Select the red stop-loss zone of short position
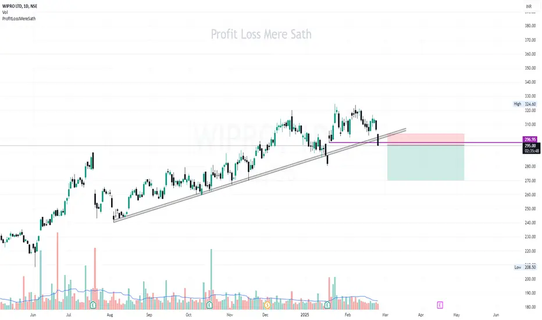The width and height of the screenshot is (542, 320). click(x=426, y=140)
